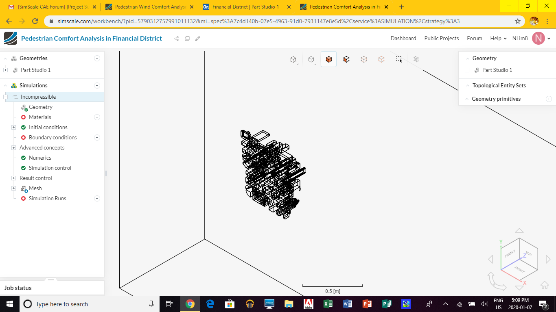Select the half-orange, half-white cube face tool
Screen dimensions: 556x312
click(346, 59)
